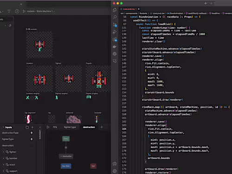The height and width of the screenshot is (174, 232).
Task: Select the Exit state node
Action: click(x=93, y=166)
